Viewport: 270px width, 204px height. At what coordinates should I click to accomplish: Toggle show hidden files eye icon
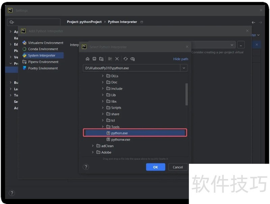(x=133, y=59)
